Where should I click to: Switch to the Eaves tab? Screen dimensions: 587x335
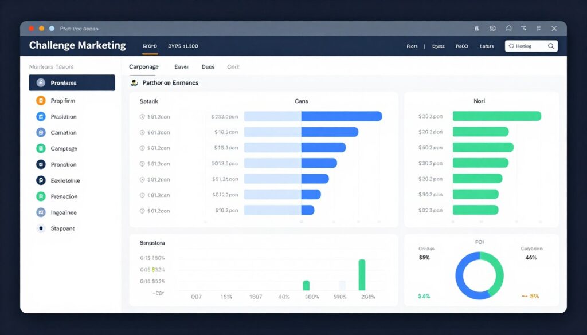tap(181, 67)
